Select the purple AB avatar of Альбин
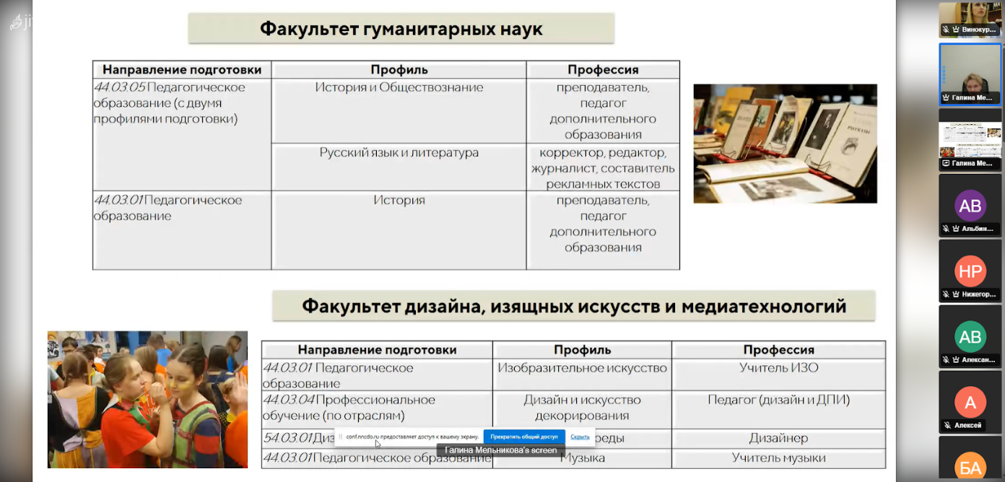 [x=970, y=206]
